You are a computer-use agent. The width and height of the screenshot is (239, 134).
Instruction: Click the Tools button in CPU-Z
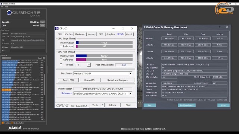click(x=95, y=105)
